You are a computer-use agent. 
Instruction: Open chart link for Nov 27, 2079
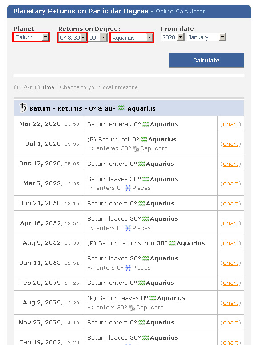coord(230,323)
